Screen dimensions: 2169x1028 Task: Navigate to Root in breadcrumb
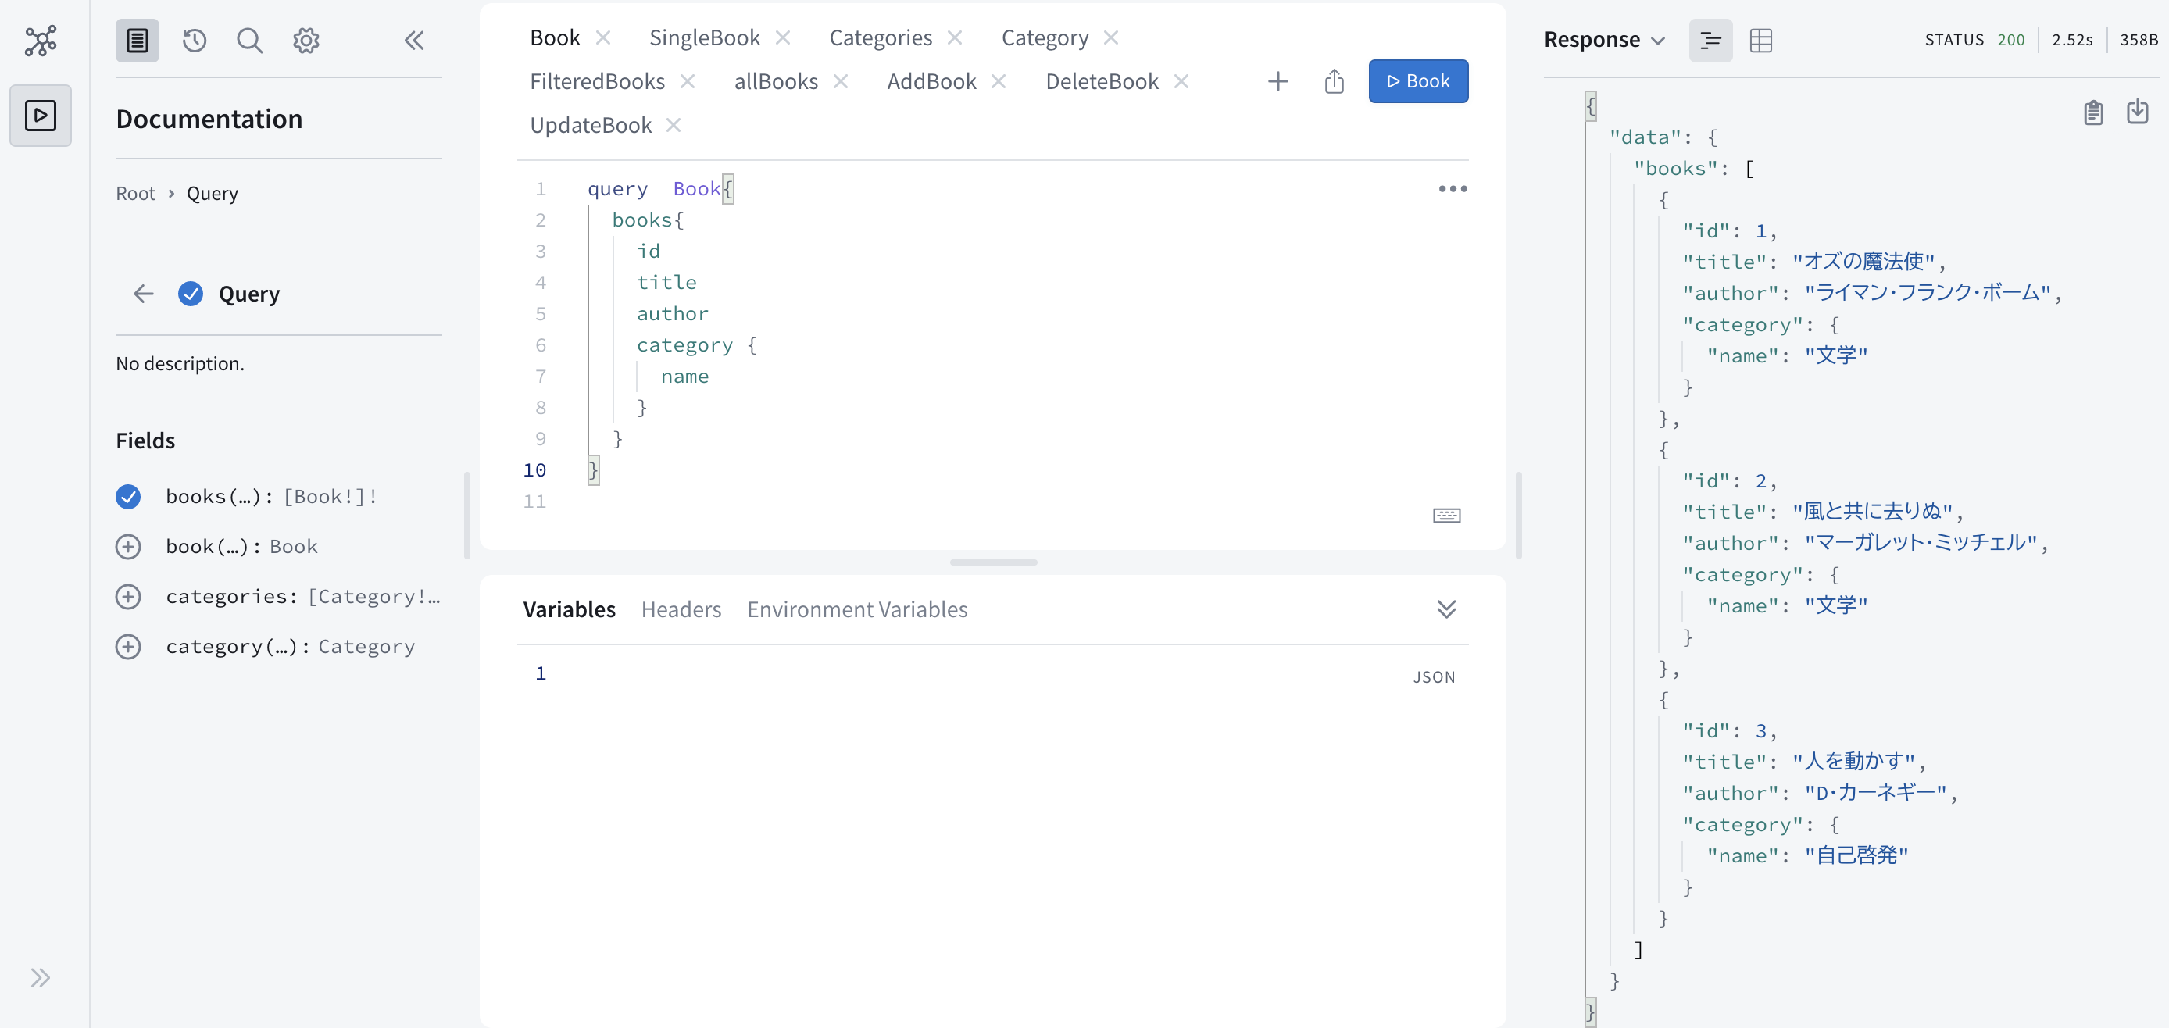[136, 193]
